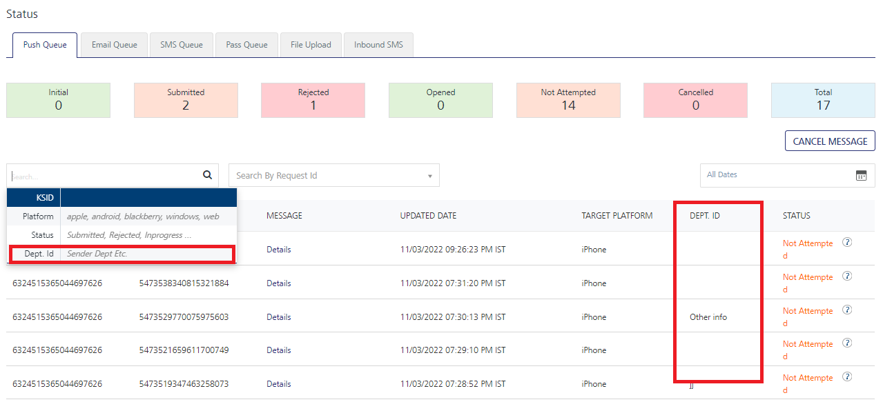Choose KSID search suggestion

pyautogui.click(x=122, y=197)
